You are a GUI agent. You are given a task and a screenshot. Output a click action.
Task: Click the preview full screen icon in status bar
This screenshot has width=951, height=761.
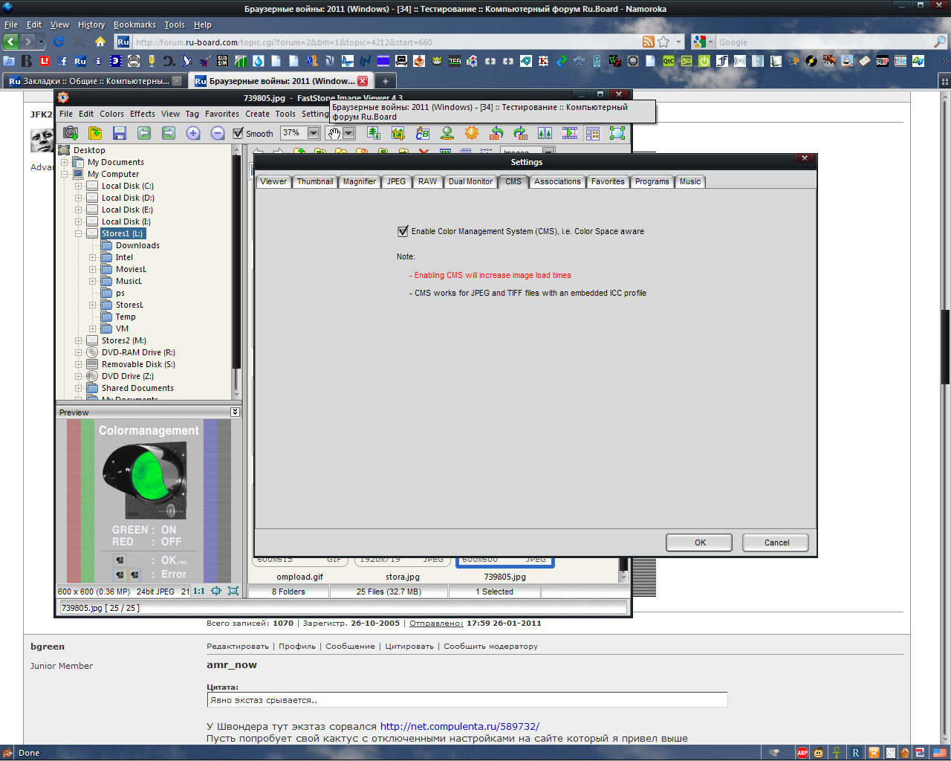(233, 592)
